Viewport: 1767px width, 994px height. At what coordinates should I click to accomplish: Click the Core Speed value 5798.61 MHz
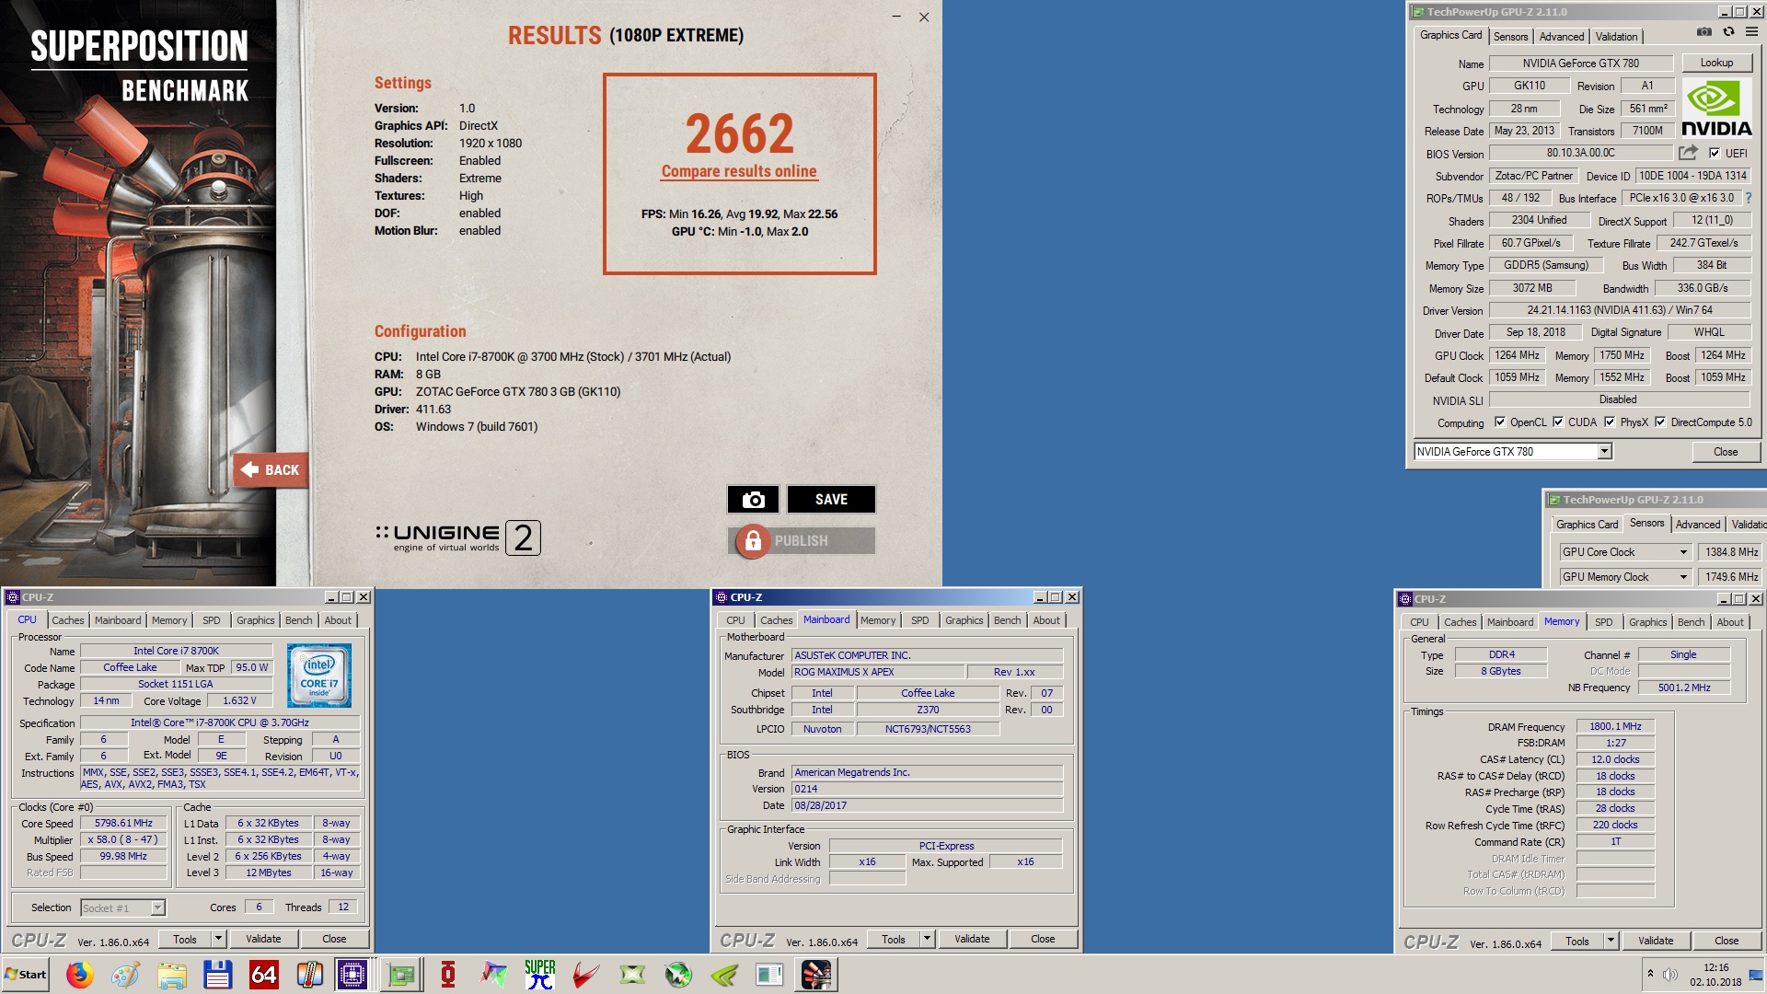(123, 823)
